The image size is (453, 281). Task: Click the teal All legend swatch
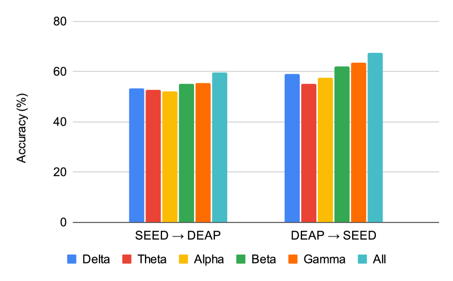point(362,259)
